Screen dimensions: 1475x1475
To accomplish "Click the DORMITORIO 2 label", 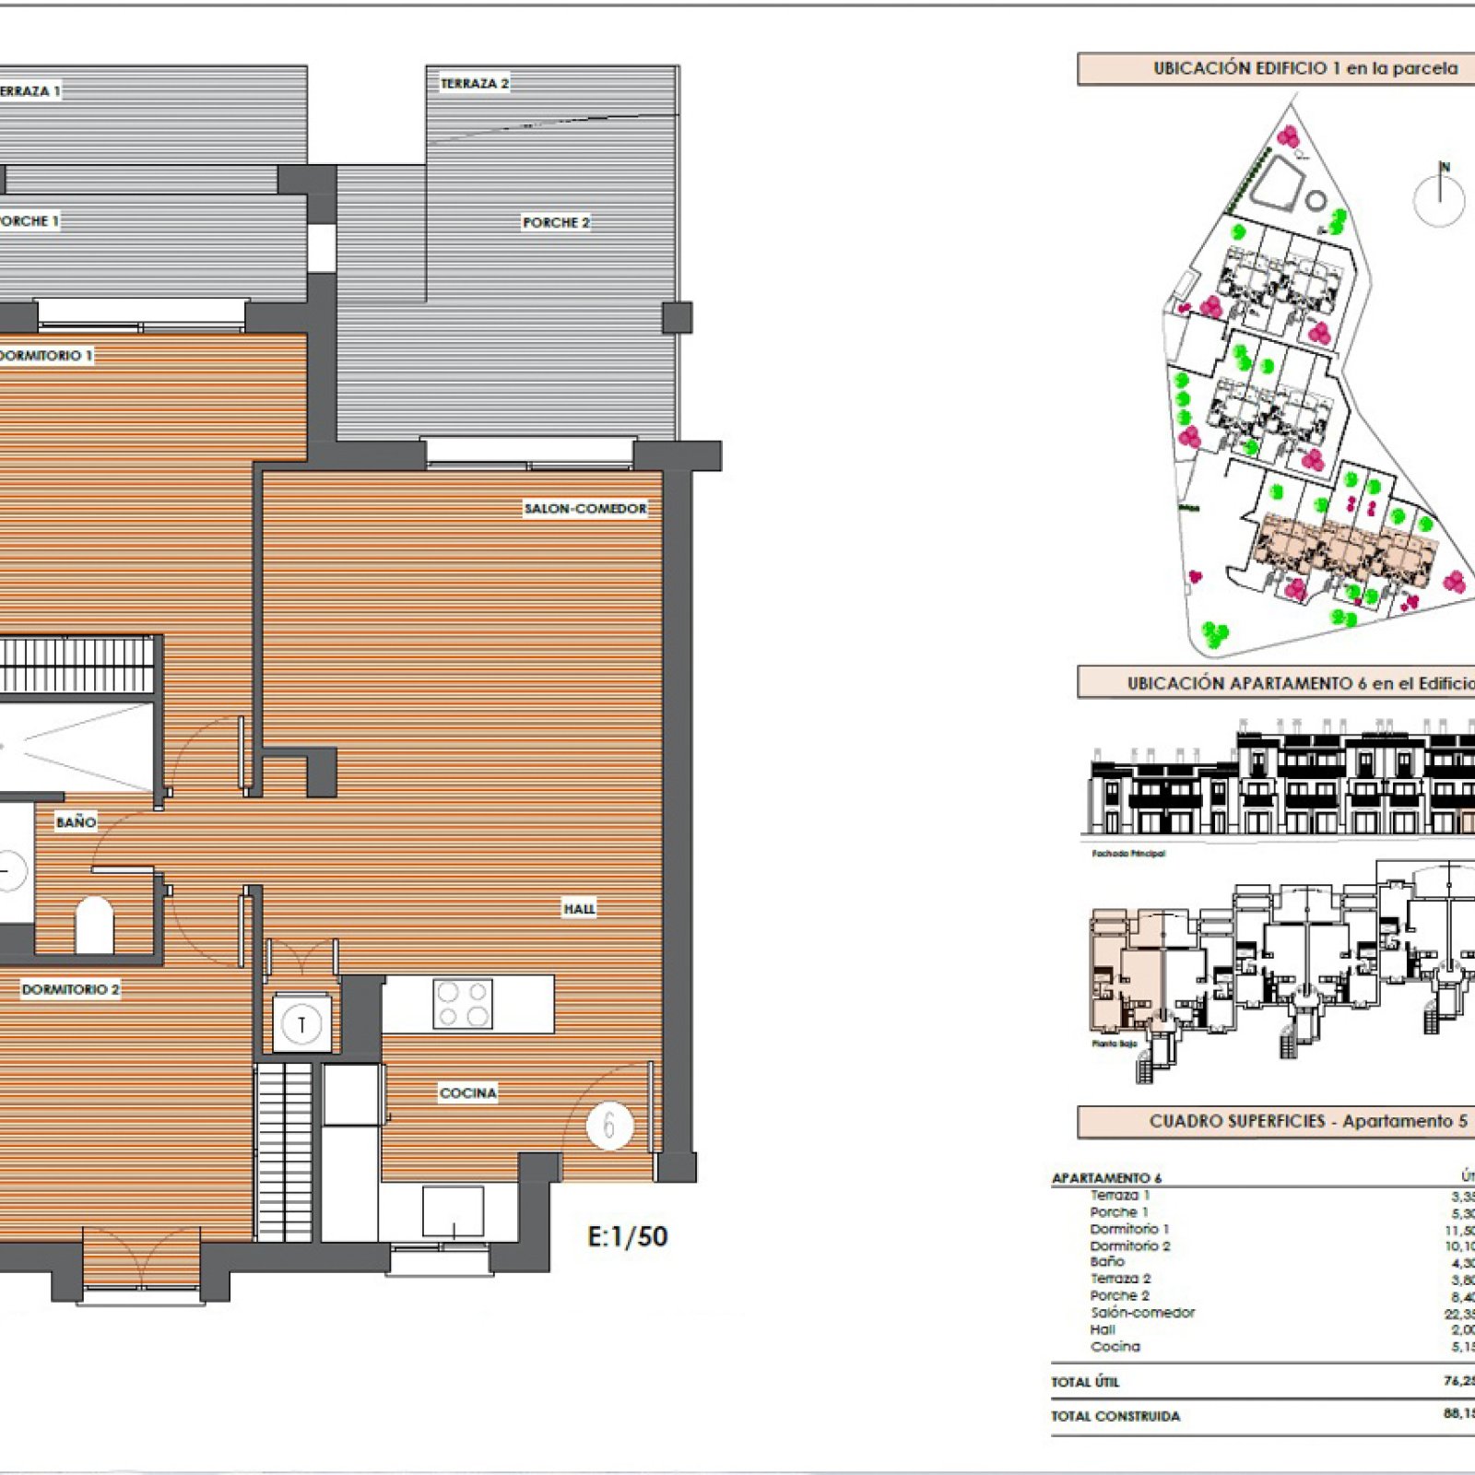I will pos(71,989).
